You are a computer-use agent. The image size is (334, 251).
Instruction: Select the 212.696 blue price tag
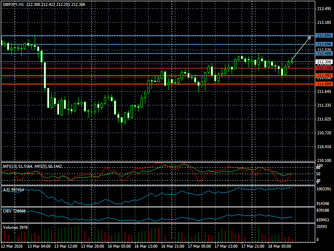pyautogui.click(x=324, y=44)
